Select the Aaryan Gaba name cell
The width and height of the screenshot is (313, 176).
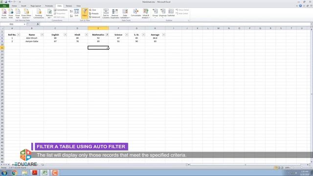click(x=32, y=41)
